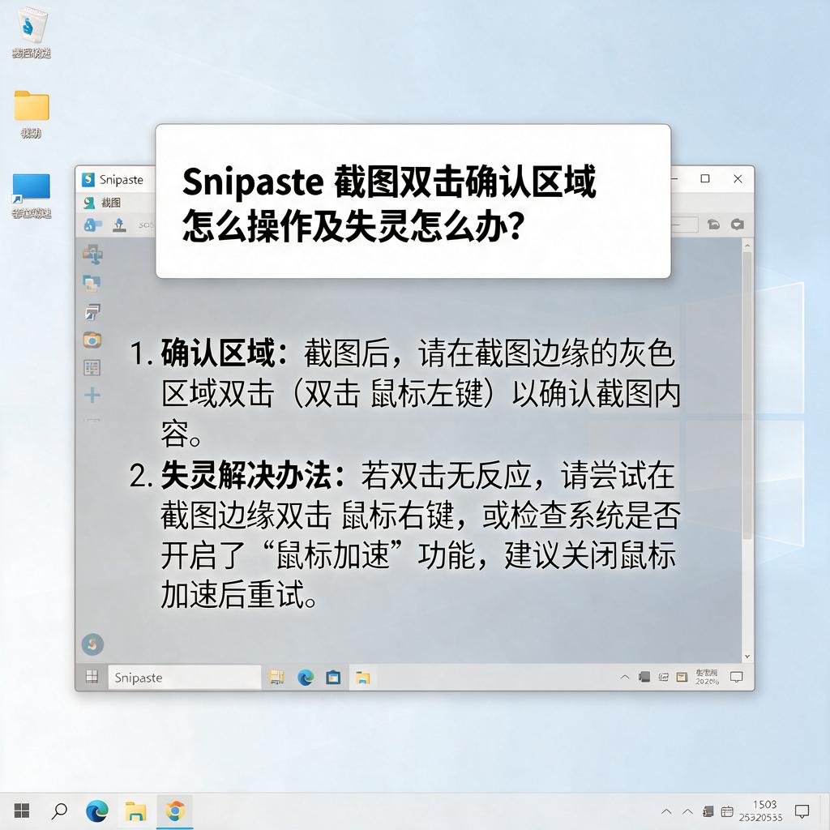Select the orange camera icon in Snipaste sidebar
The width and height of the screenshot is (830, 830).
[92, 340]
